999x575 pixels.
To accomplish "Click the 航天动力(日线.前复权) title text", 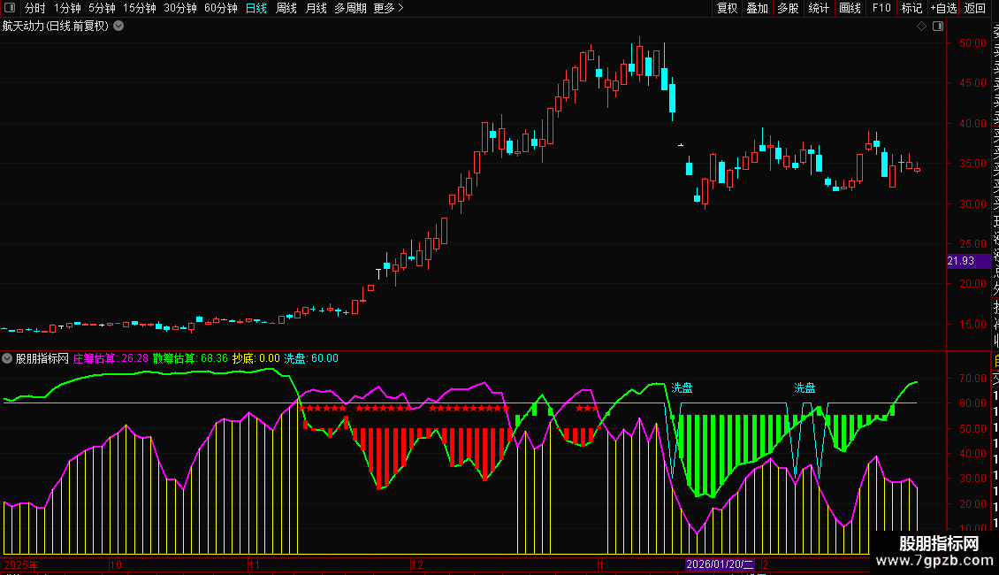I will point(56,27).
